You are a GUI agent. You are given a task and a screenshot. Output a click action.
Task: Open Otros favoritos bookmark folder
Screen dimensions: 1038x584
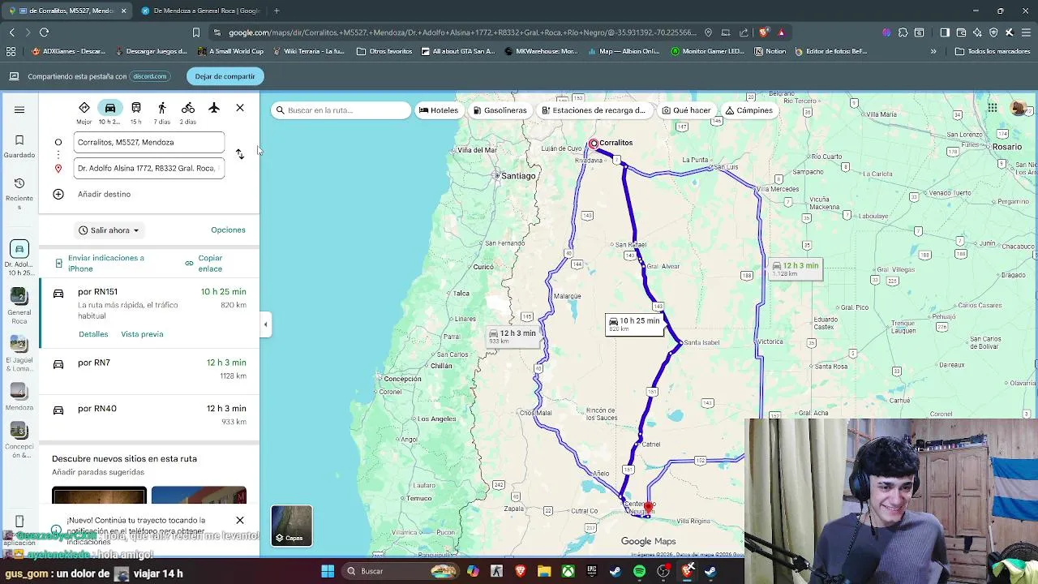point(384,51)
